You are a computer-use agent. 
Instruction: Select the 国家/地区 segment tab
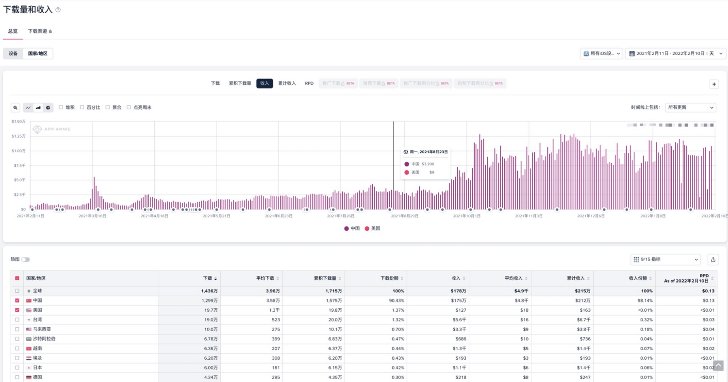pyautogui.click(x=38, y=53)
